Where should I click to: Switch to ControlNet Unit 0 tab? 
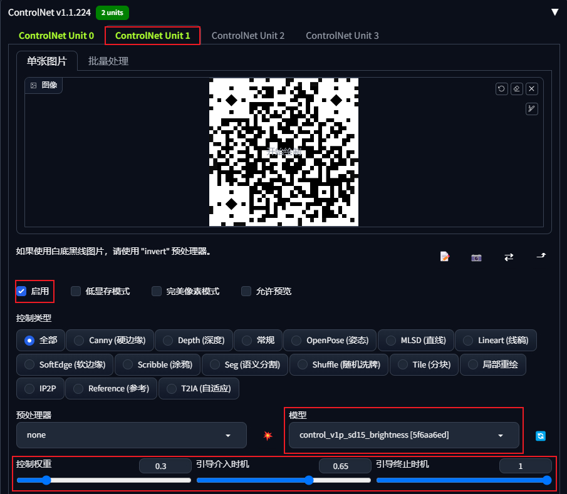(x=56, y=36)
